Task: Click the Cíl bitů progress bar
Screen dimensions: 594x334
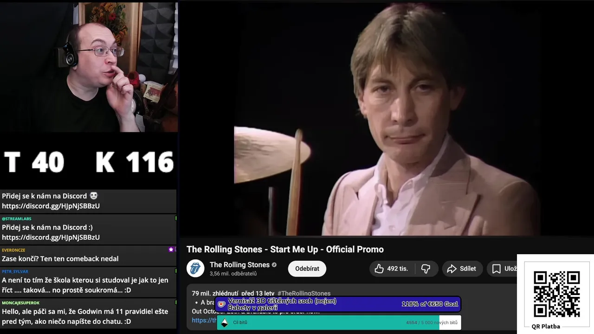Action: pos(339,322)
